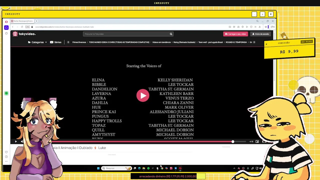
Task: Toggle picture-in-picture in the video controls
Action: tap(257, 141)
